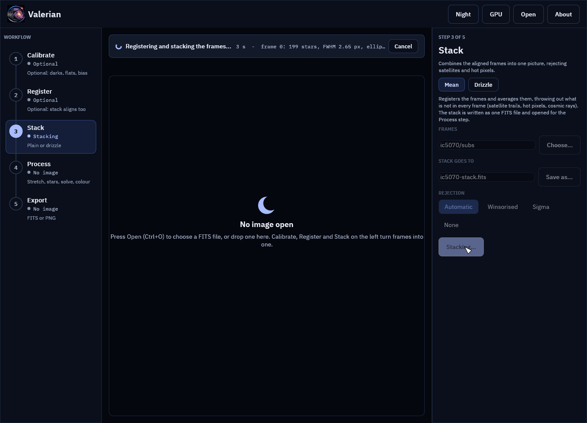Cancel the running stacking job
587x423 pixels.
403,47
